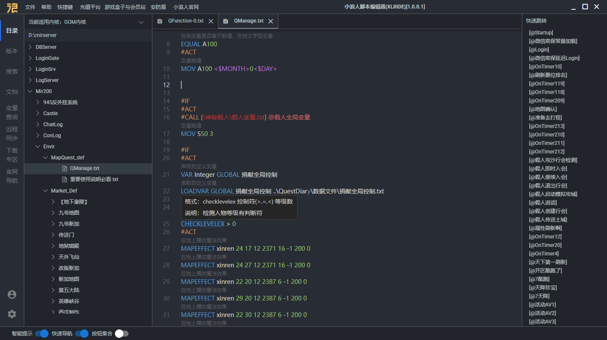Open the 当前适用内核 dropdown
607x340 pixels.
(141, 22)
